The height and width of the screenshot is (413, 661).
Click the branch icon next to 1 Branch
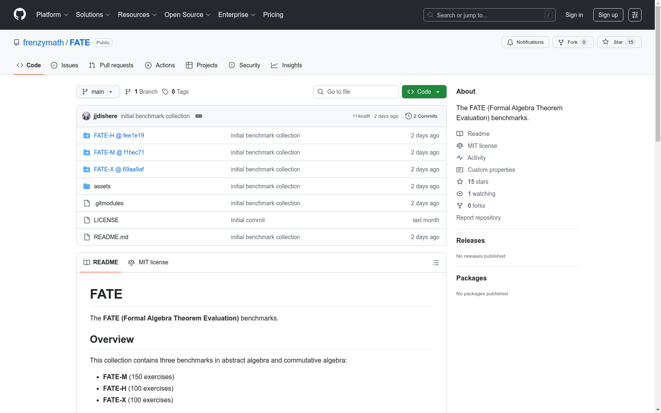[128, 92]
